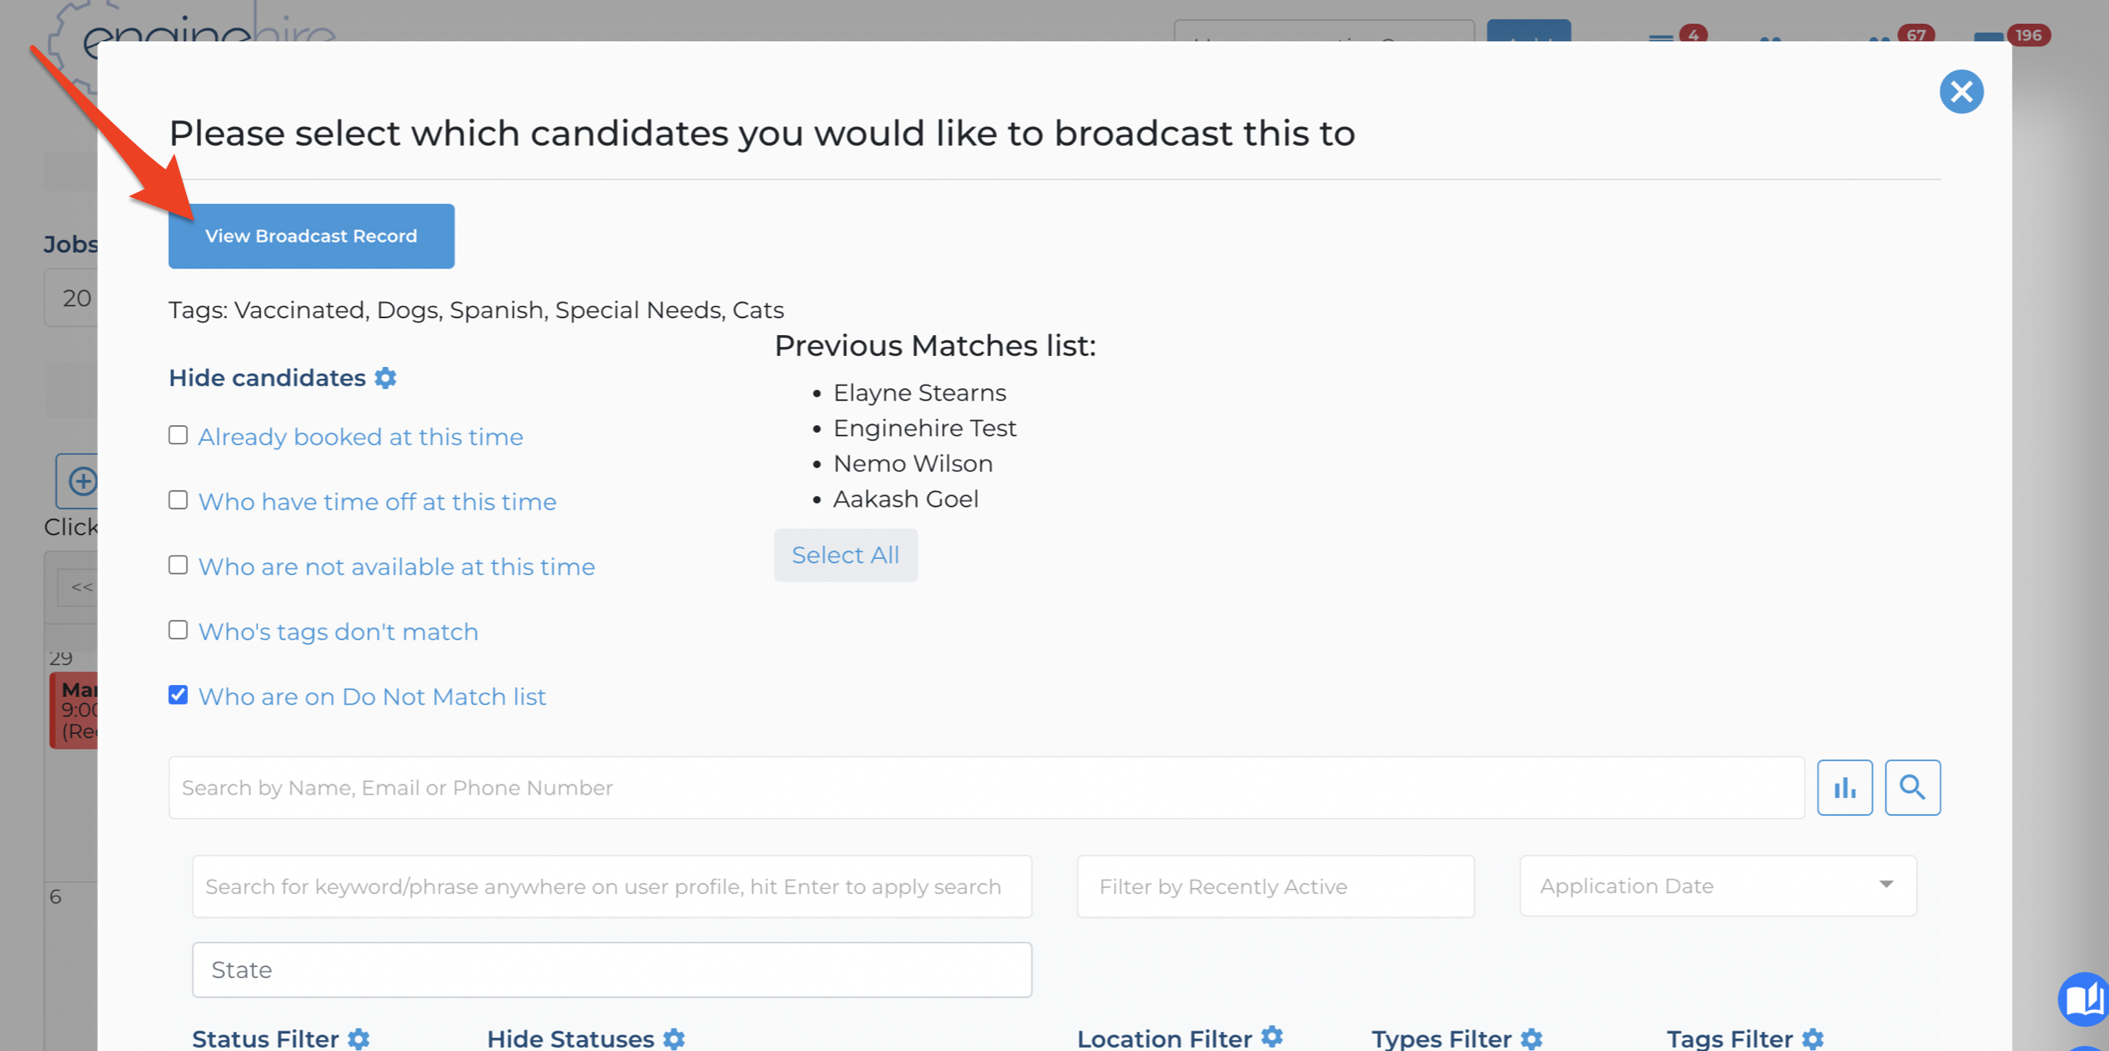The width and height of the screenshot is (2109, 1051).
Task: Open the State selection field
Action: 611,970
